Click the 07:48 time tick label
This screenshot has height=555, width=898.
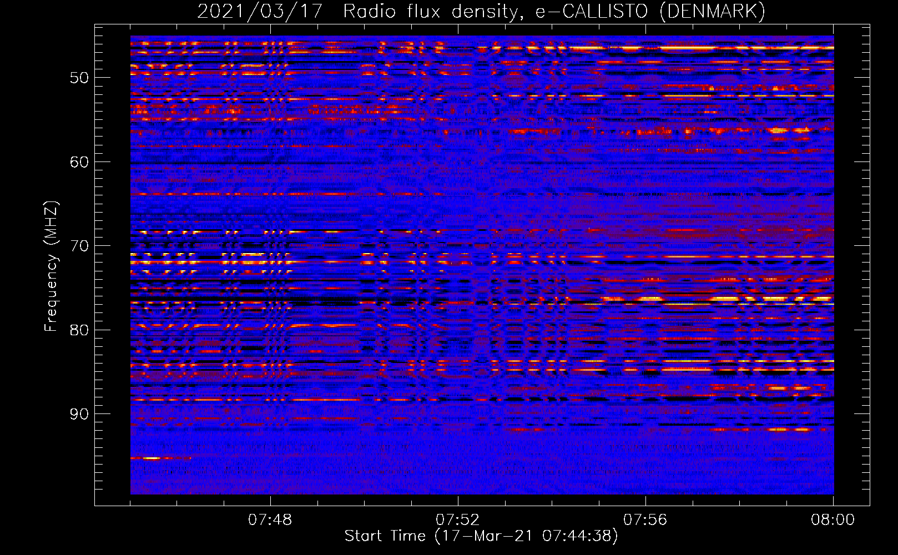(x=270, y=520)
